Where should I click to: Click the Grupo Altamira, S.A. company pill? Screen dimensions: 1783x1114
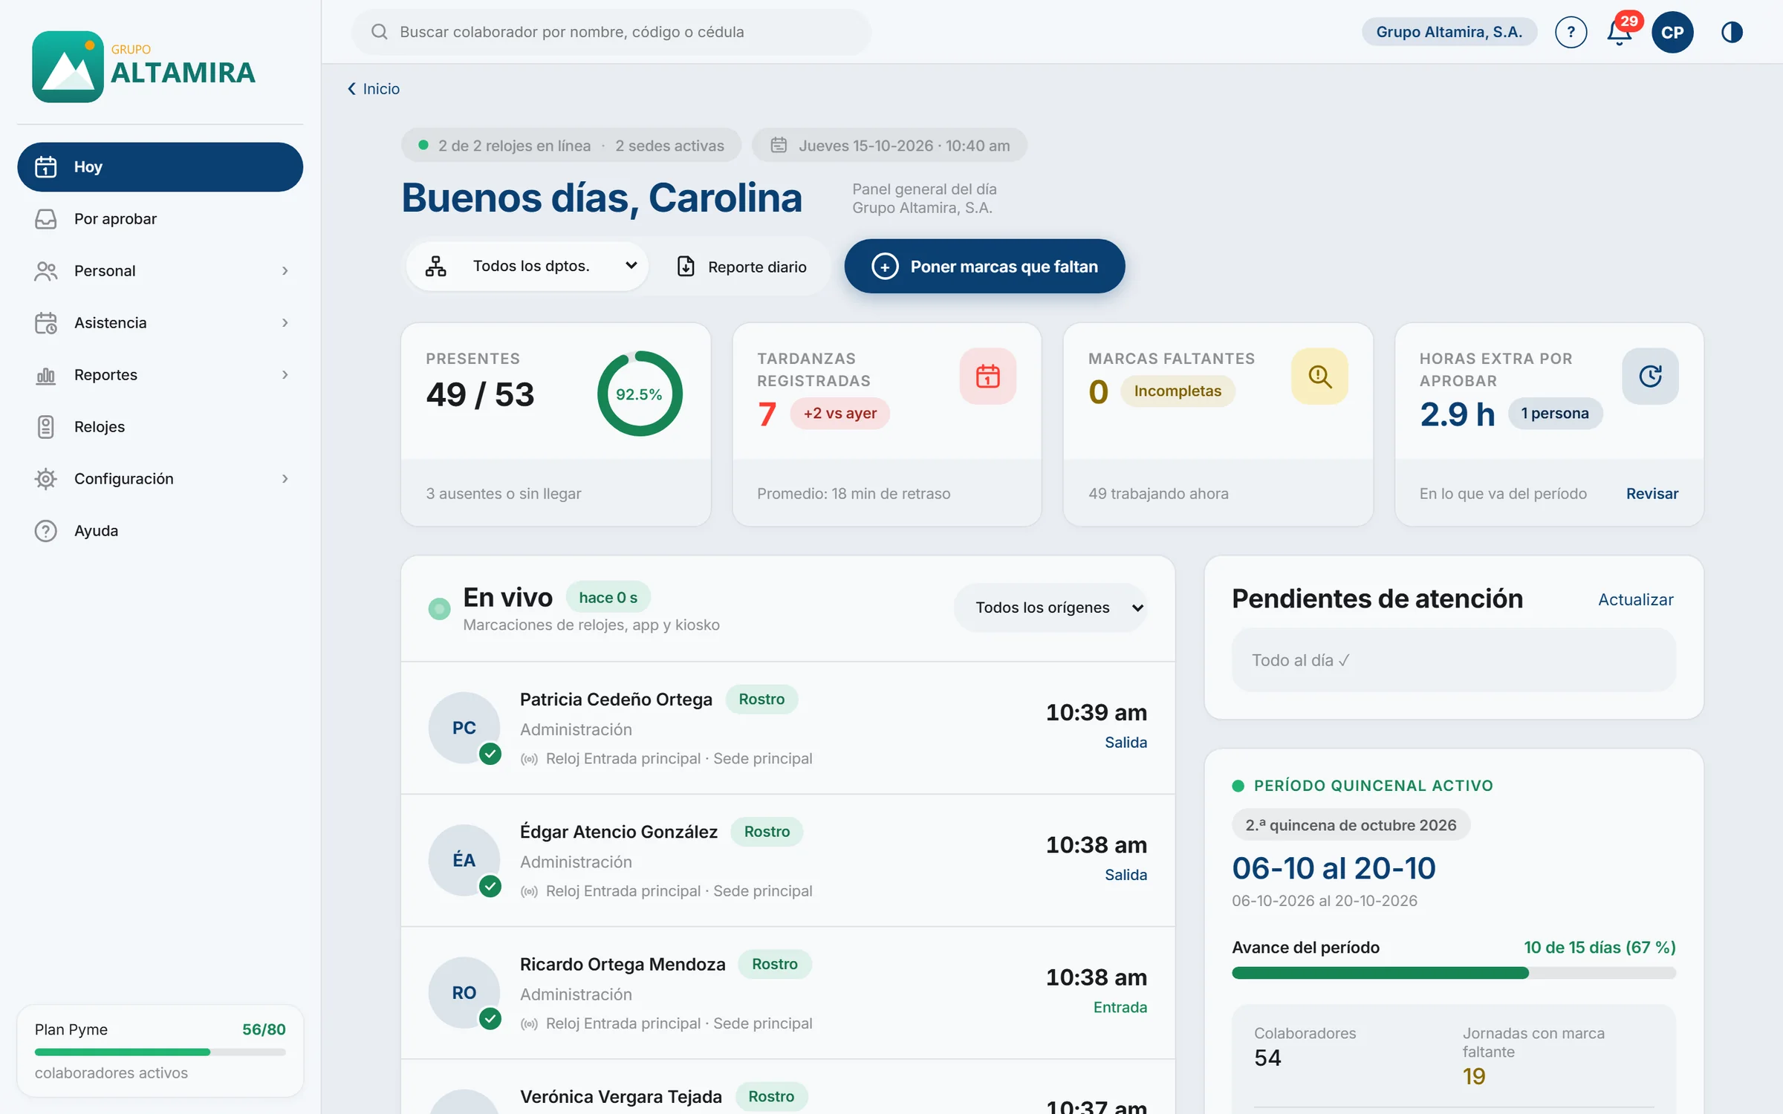[1449, 32]
